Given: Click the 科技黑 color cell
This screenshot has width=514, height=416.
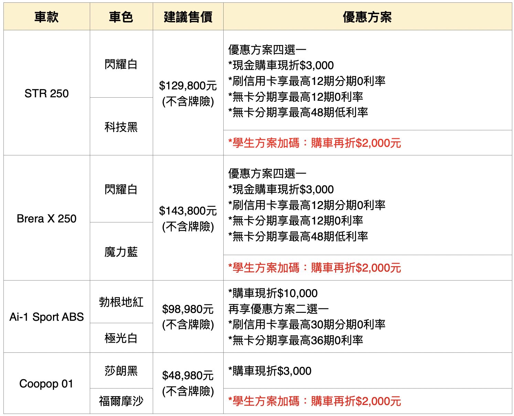Looking at the screenshot, I should pyautogui.click(x=121, y=127).
